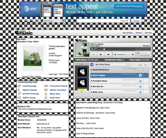Click the music logo inside the player

81,41
